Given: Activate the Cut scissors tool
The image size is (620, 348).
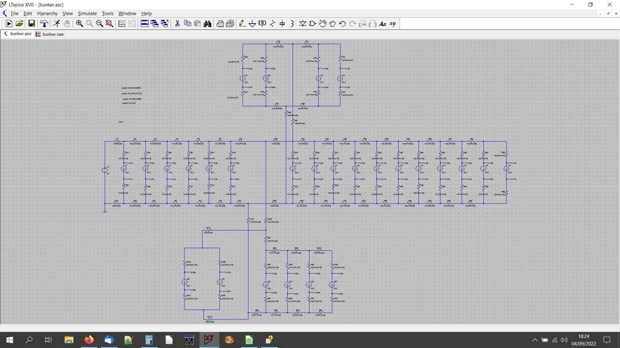Looking at the screenshot, I should click(x=177, y=24).
